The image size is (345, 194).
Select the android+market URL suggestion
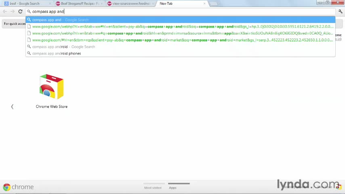tap(181, 40)
